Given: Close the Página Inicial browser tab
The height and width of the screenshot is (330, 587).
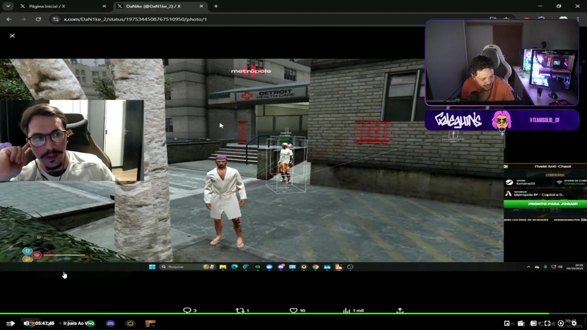Looking at the screenshot, I should (x=104, y=6).
